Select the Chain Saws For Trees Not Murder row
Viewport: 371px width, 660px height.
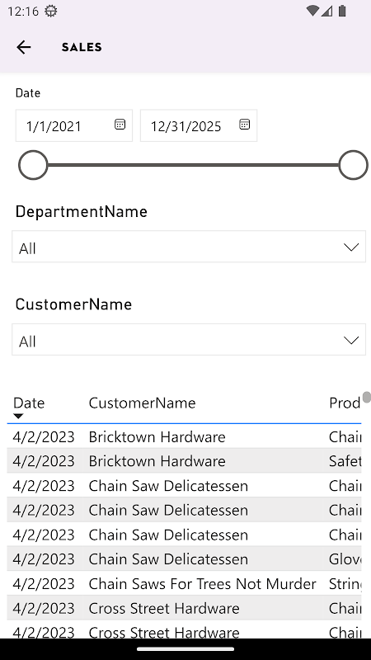[184, 584]
